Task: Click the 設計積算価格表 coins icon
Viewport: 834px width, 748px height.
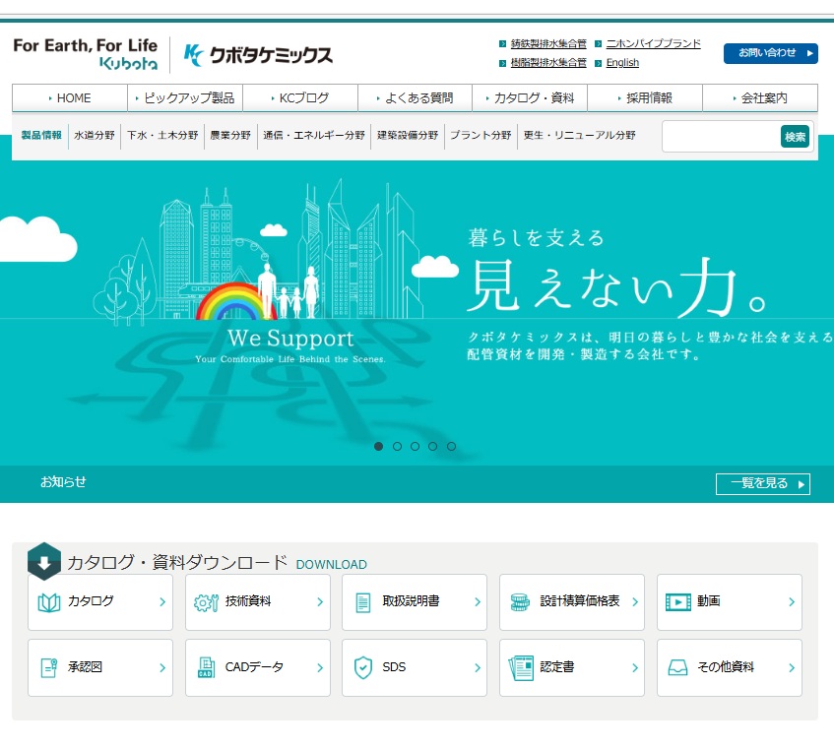Action: (x=521, y=602)
